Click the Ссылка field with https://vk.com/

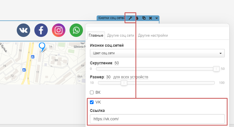coord(157,119)
